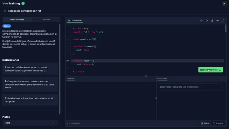229x129 pixels.
Task: Expand the editor with the fullscreen arrows icon
Action: point(223,21)
